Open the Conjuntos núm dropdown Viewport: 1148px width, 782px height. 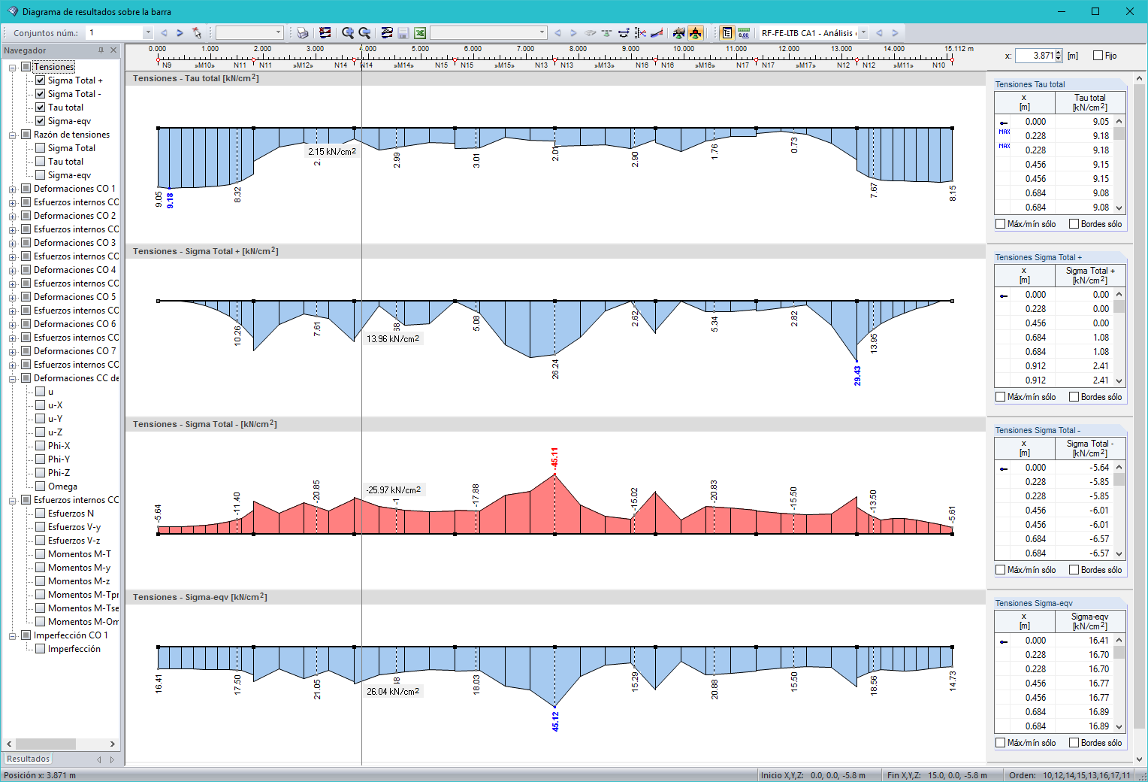tap(147, 33)
